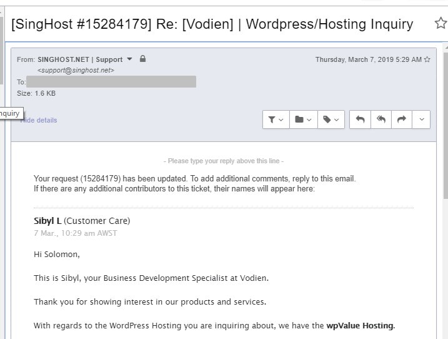Screen dimensions: 448x339
Task: Click the Sibyl L (Customer Care) name
Action: [82, 221]
